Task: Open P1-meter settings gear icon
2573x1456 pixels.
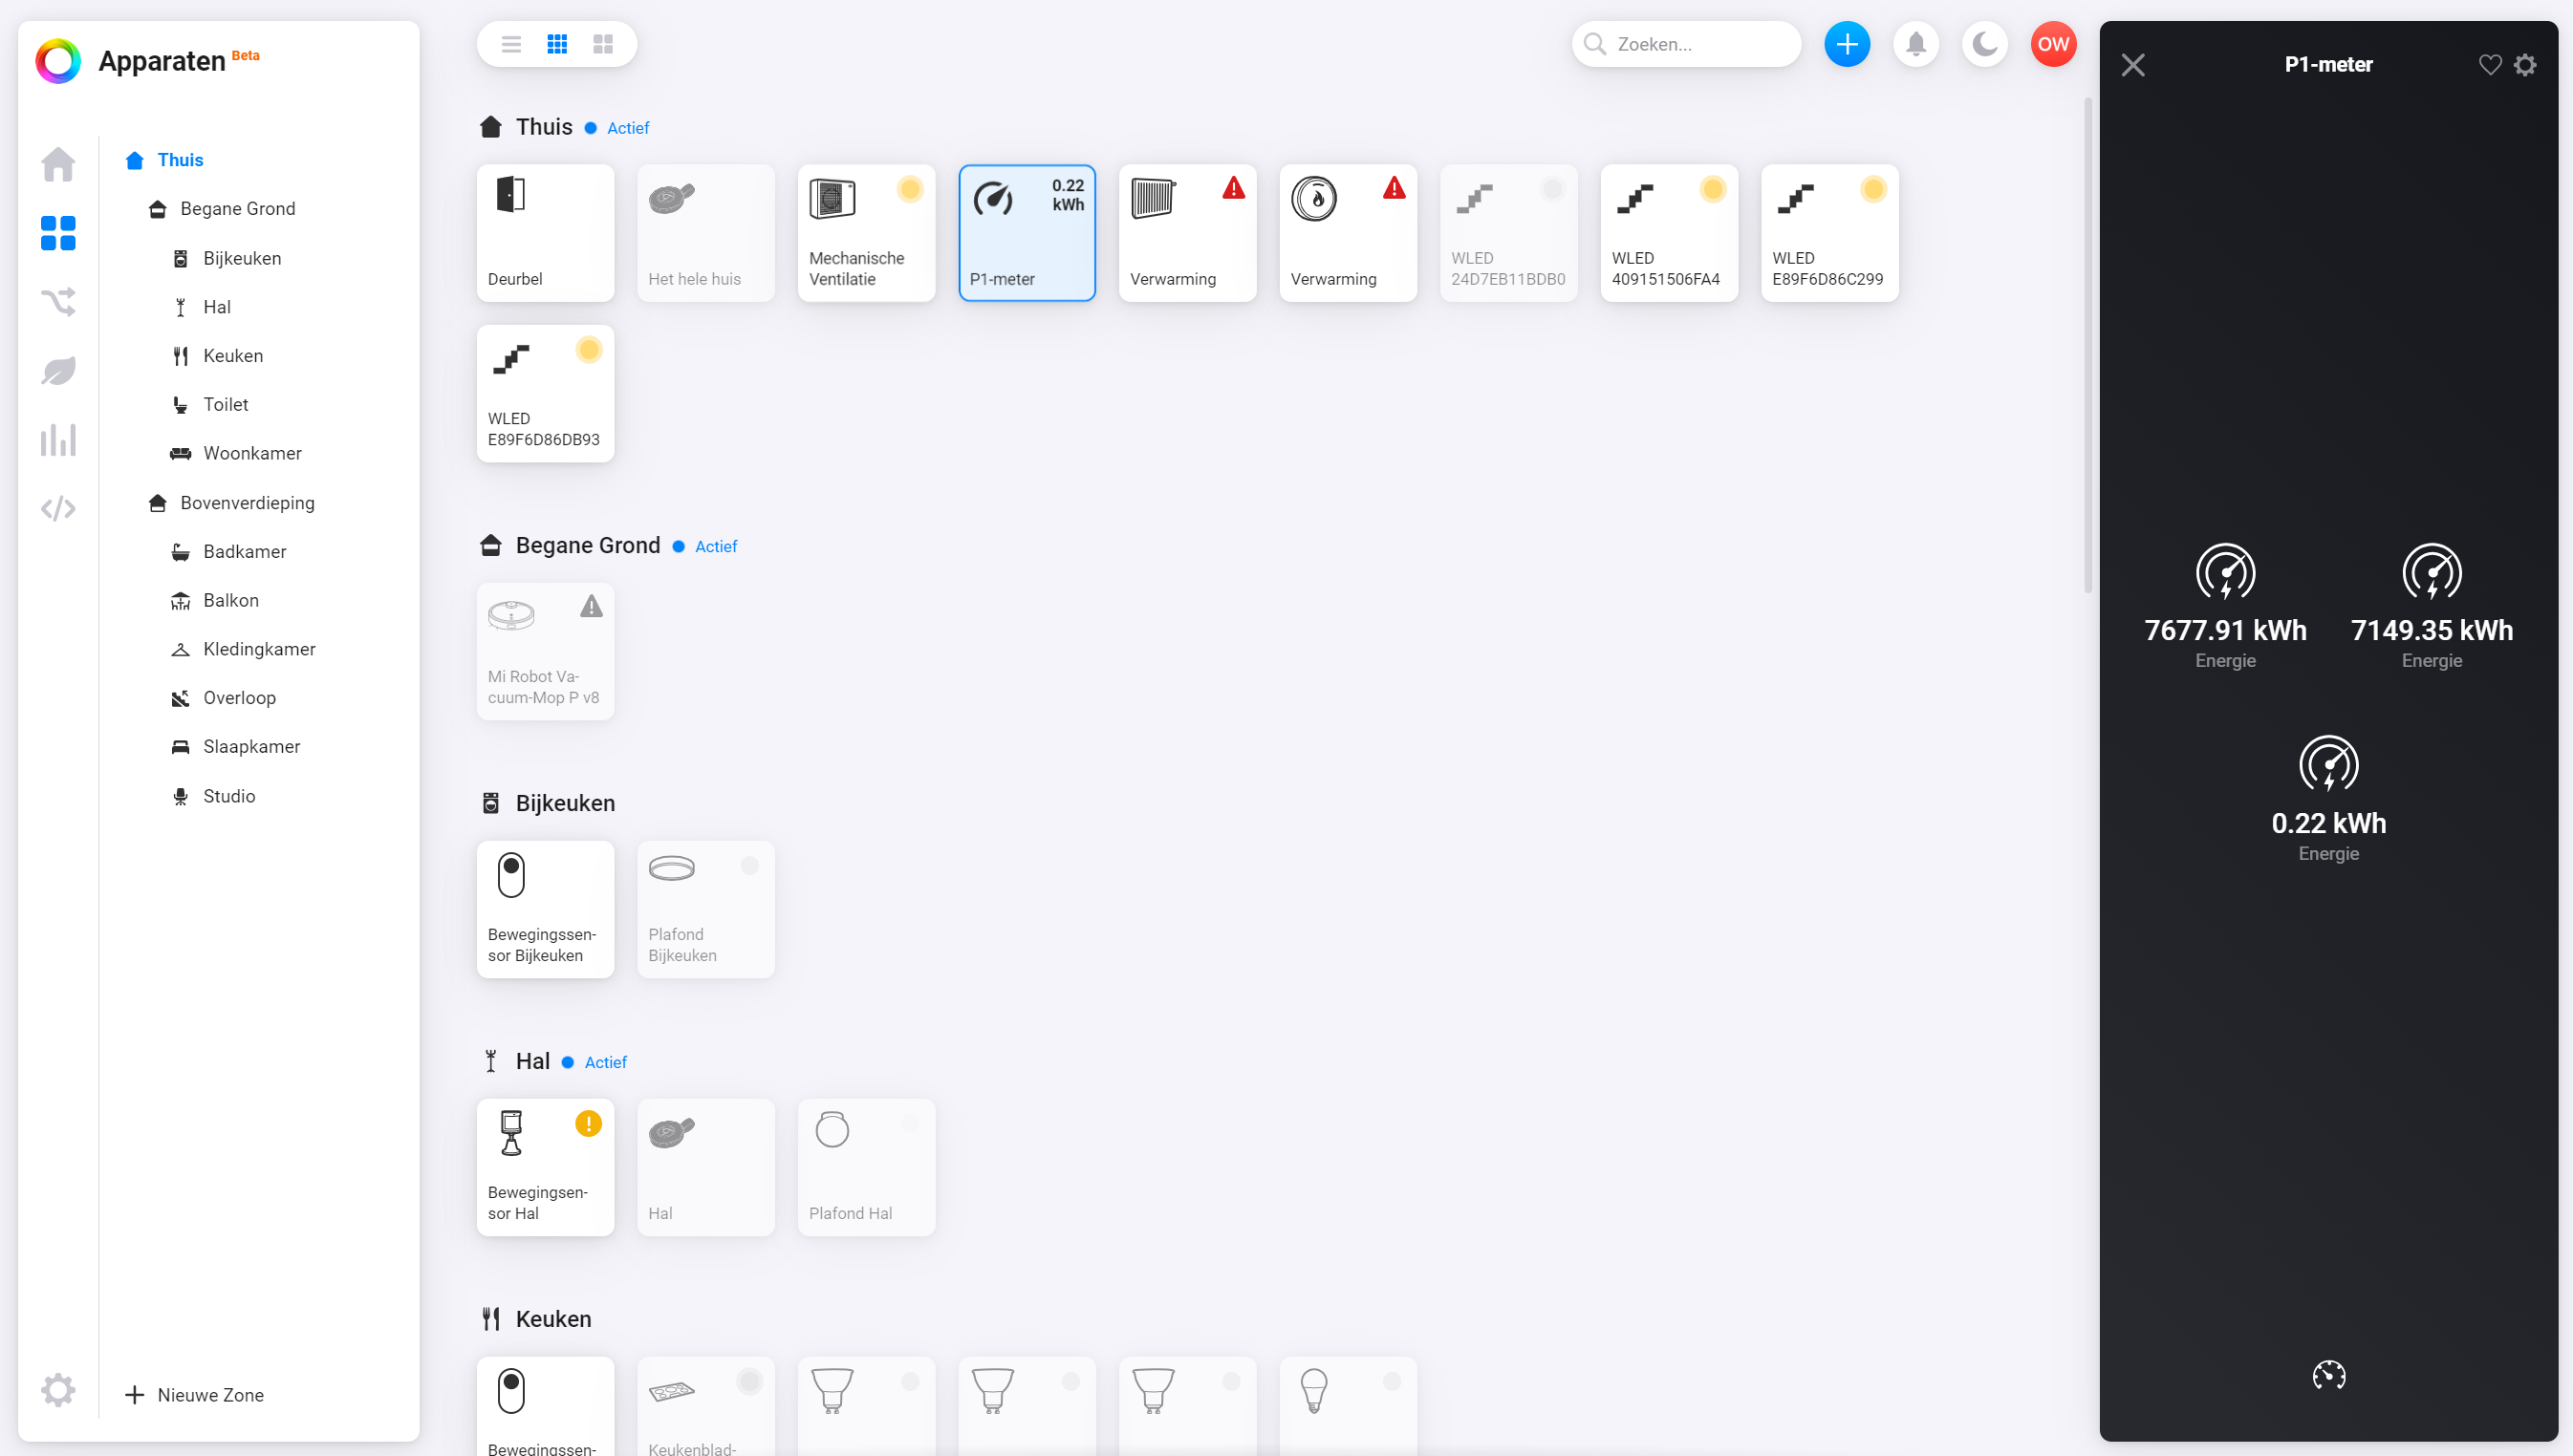Action: click(2526, 65)
